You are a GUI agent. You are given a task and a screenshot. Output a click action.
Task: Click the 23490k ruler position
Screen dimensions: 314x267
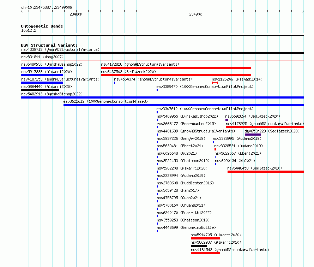[195, 14]
